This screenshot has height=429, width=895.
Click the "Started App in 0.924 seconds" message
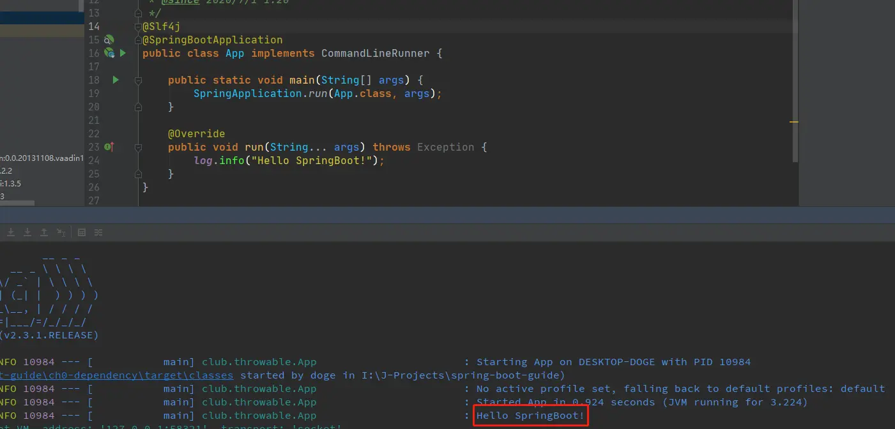pos(642,402)
